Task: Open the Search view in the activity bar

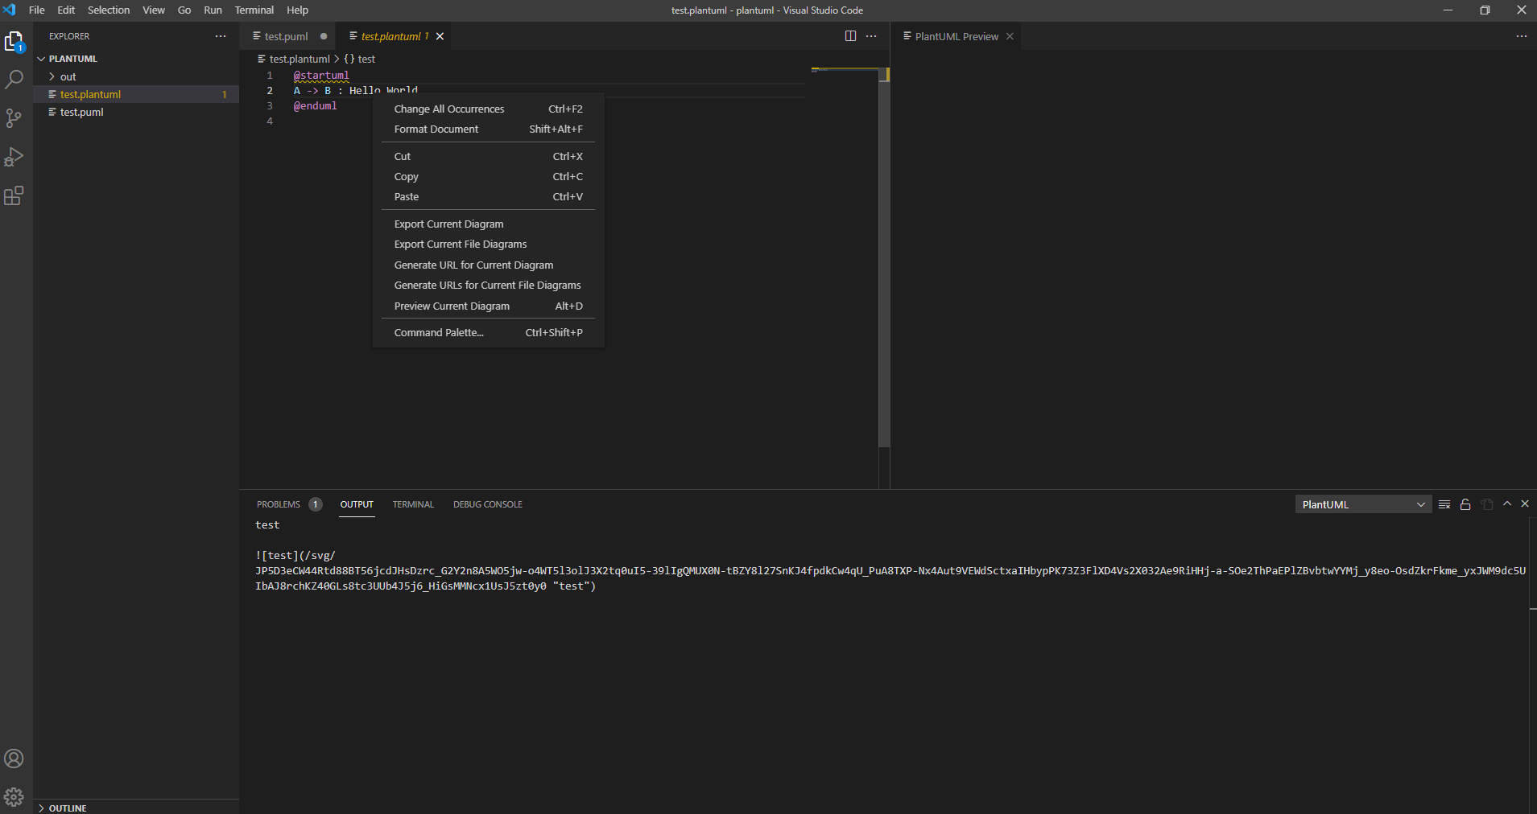Action: click(14, 78)
